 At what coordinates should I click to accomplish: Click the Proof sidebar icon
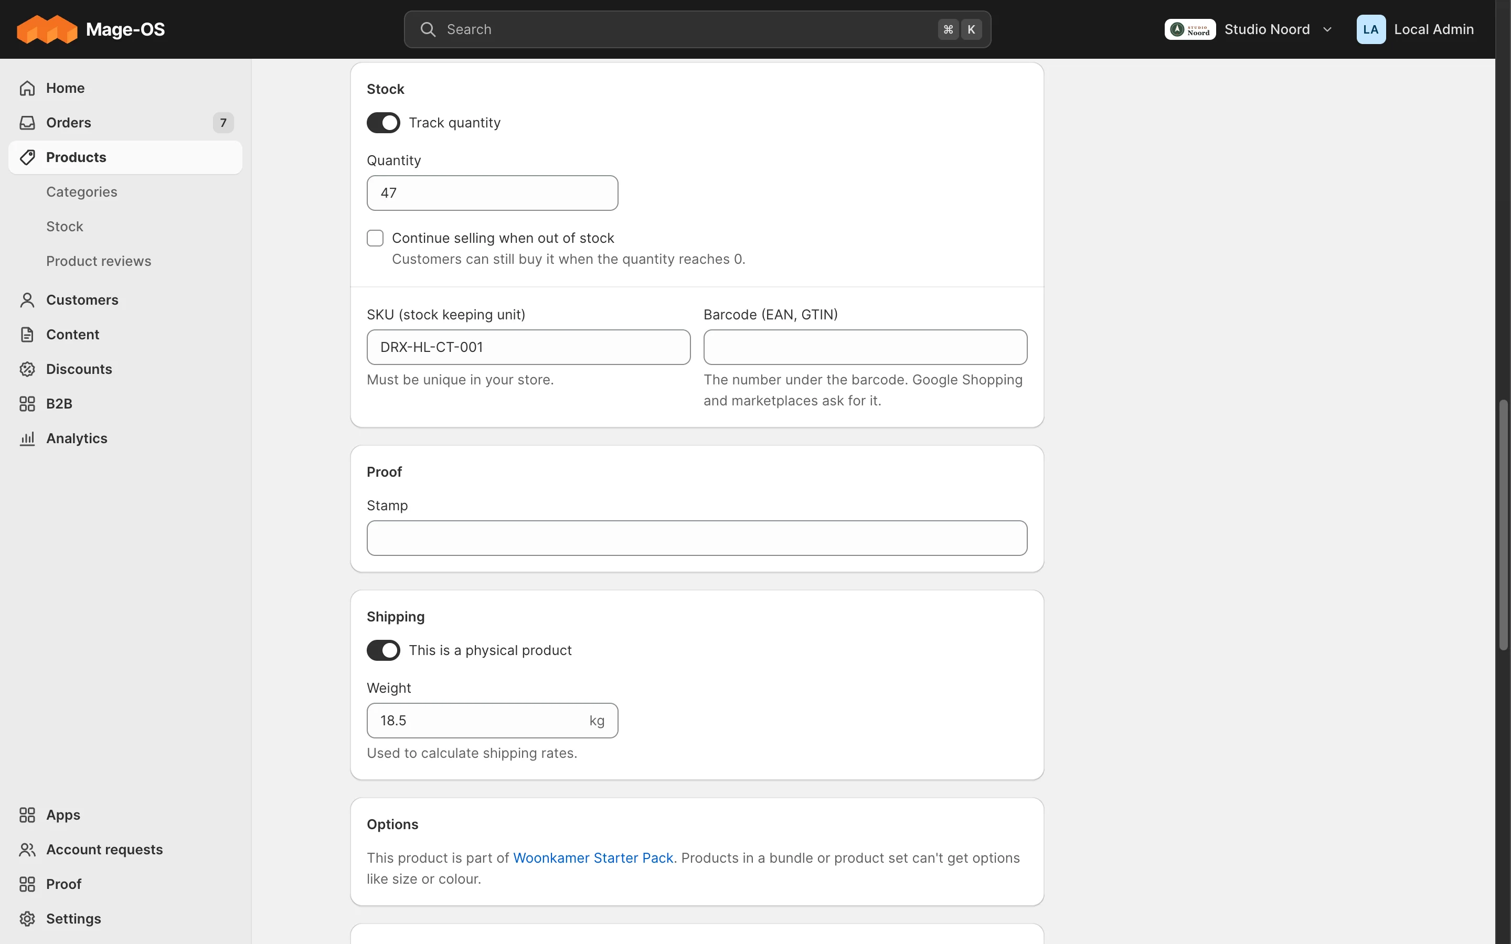pyautogui.click(x=27, y=884)
